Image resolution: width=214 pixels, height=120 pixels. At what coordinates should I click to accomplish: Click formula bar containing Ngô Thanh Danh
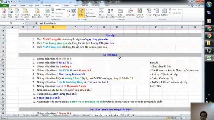[x=120, y=23]
